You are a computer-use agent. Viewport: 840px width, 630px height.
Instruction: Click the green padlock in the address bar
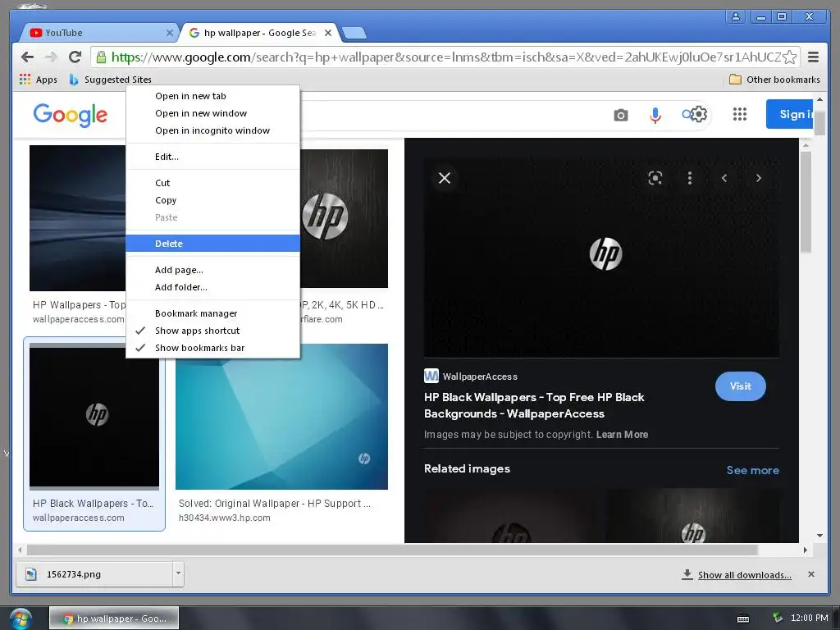[x=100, y=57]
